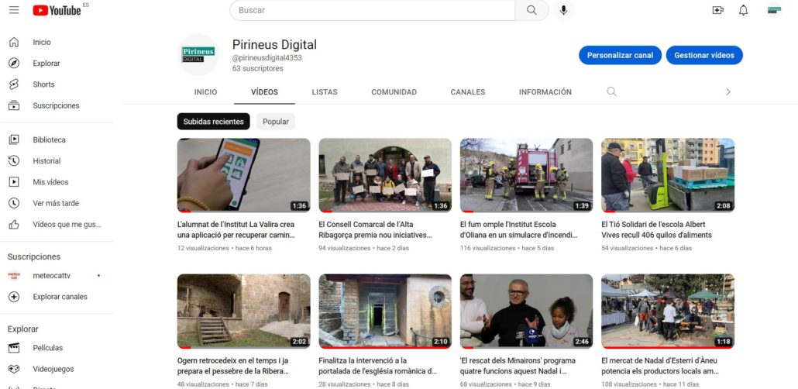798x389 pixels.
Task: Click Gestionar vídeos button
Action: click(x=703, y=55)
